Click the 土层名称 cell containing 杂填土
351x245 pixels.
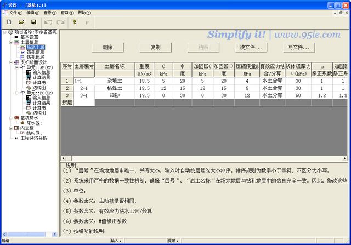[x=115, y=81]
